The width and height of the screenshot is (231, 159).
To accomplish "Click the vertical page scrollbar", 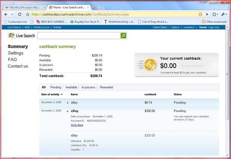I will tap(228, 74).
